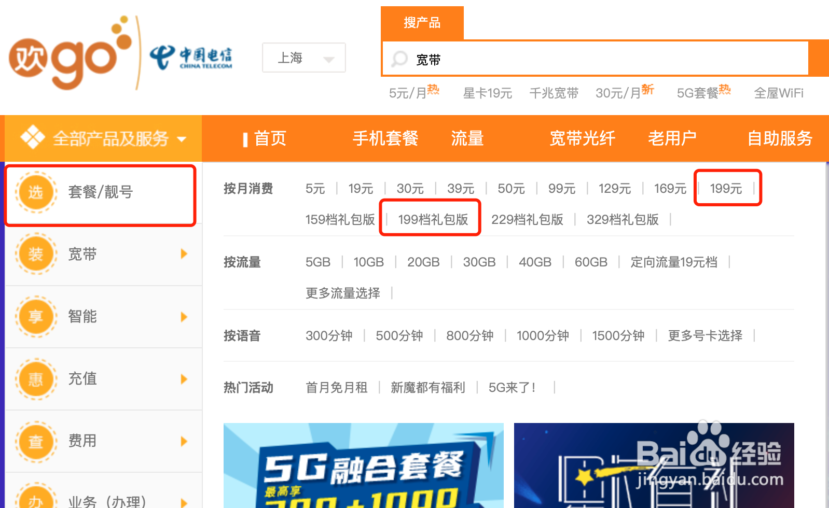Open 定向流量19元档 link
The height and width of the screenshot is (508, 829).
tap(674, 262)
